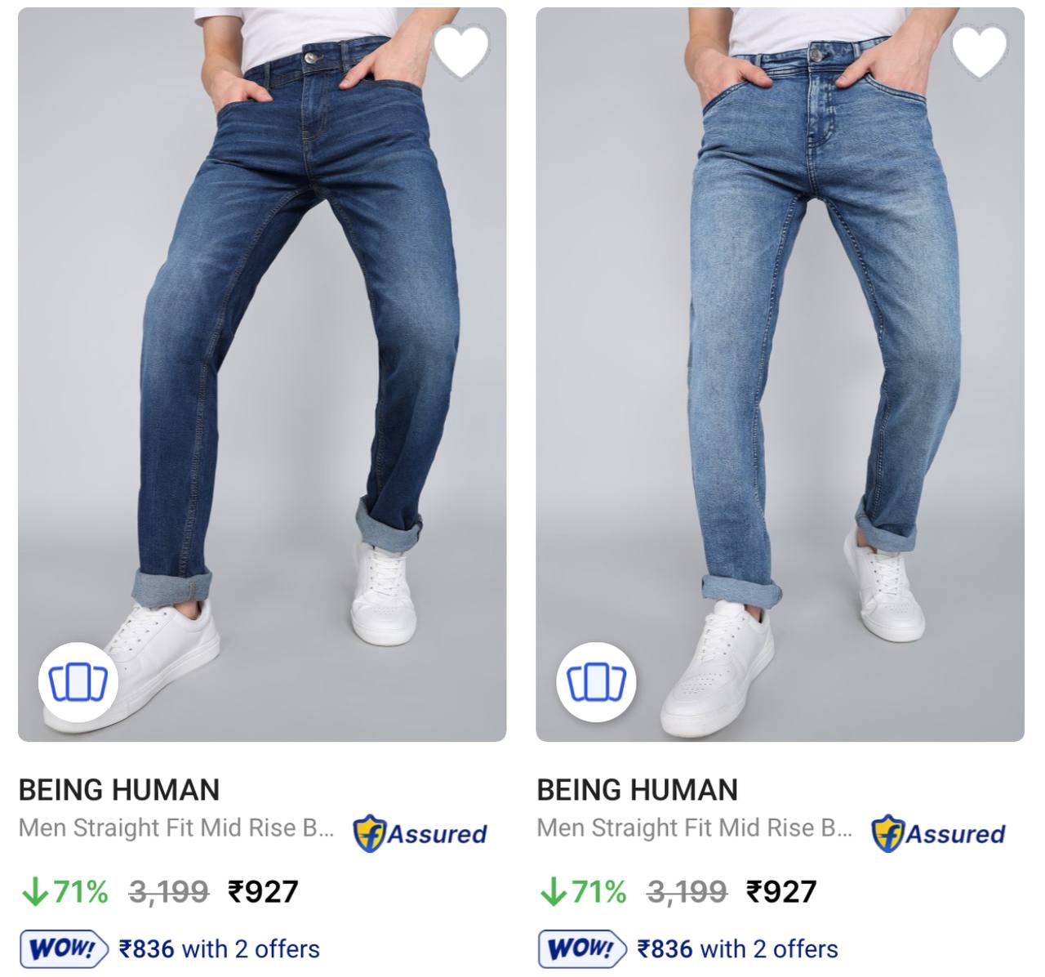The width and height of the screenshot is (1045, 977).
Task: Open right Men Straight Fit title
Action: [695, 828]
